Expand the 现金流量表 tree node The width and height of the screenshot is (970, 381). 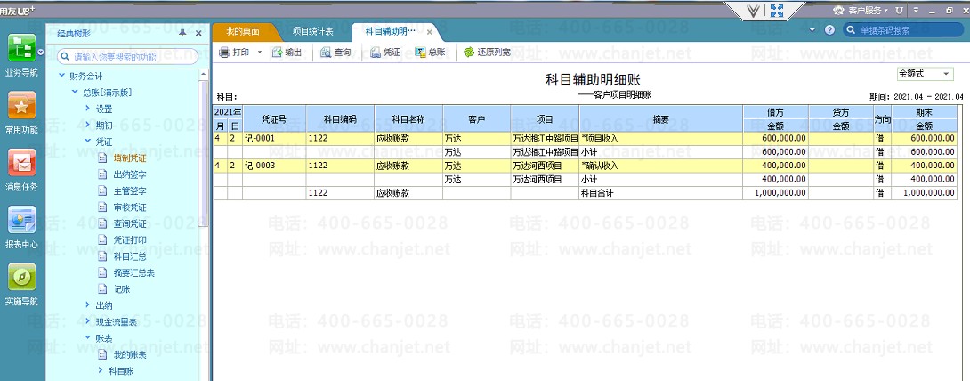pyautogui.click(x=88, y=321)
